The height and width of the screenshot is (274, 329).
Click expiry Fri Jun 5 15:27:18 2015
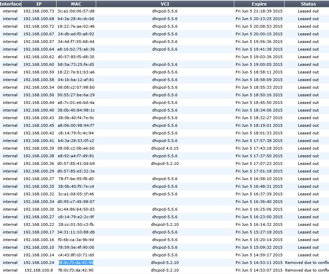click(x=259, y=232)
